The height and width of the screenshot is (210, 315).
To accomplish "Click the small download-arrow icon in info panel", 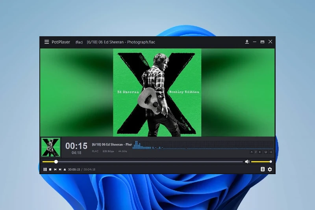I will pyautogui.click(x=265, y=152).
